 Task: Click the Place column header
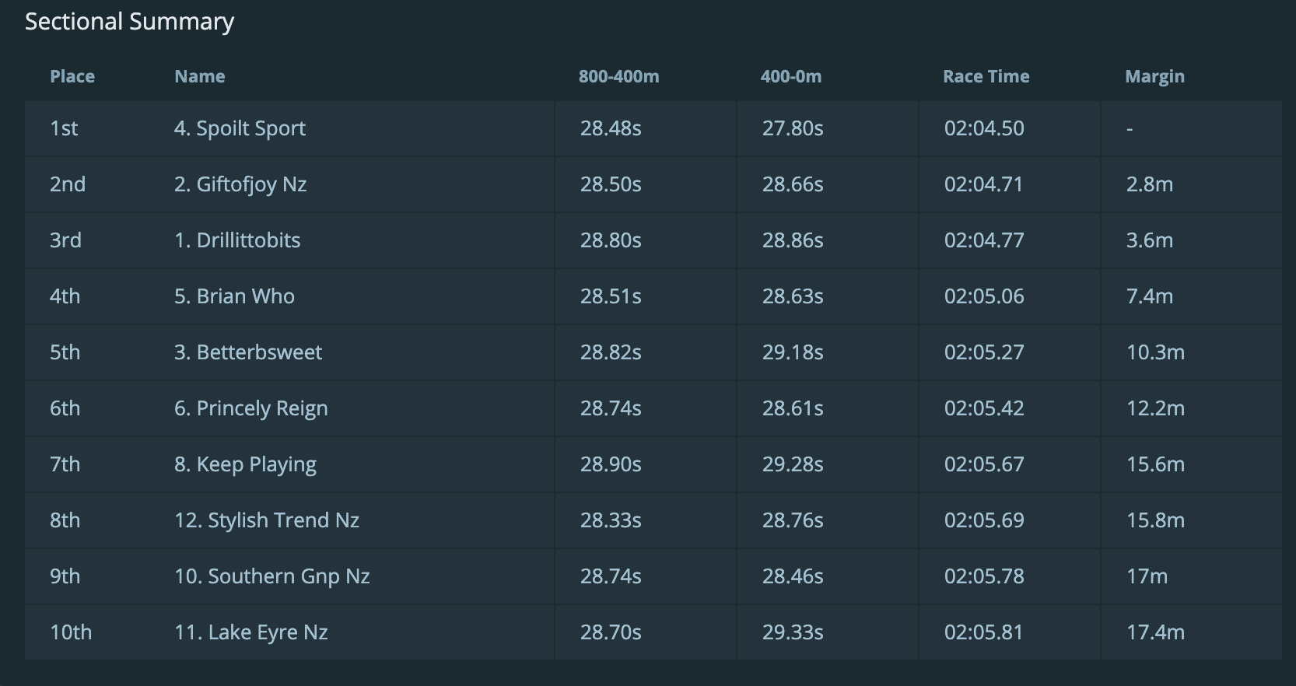72,76
